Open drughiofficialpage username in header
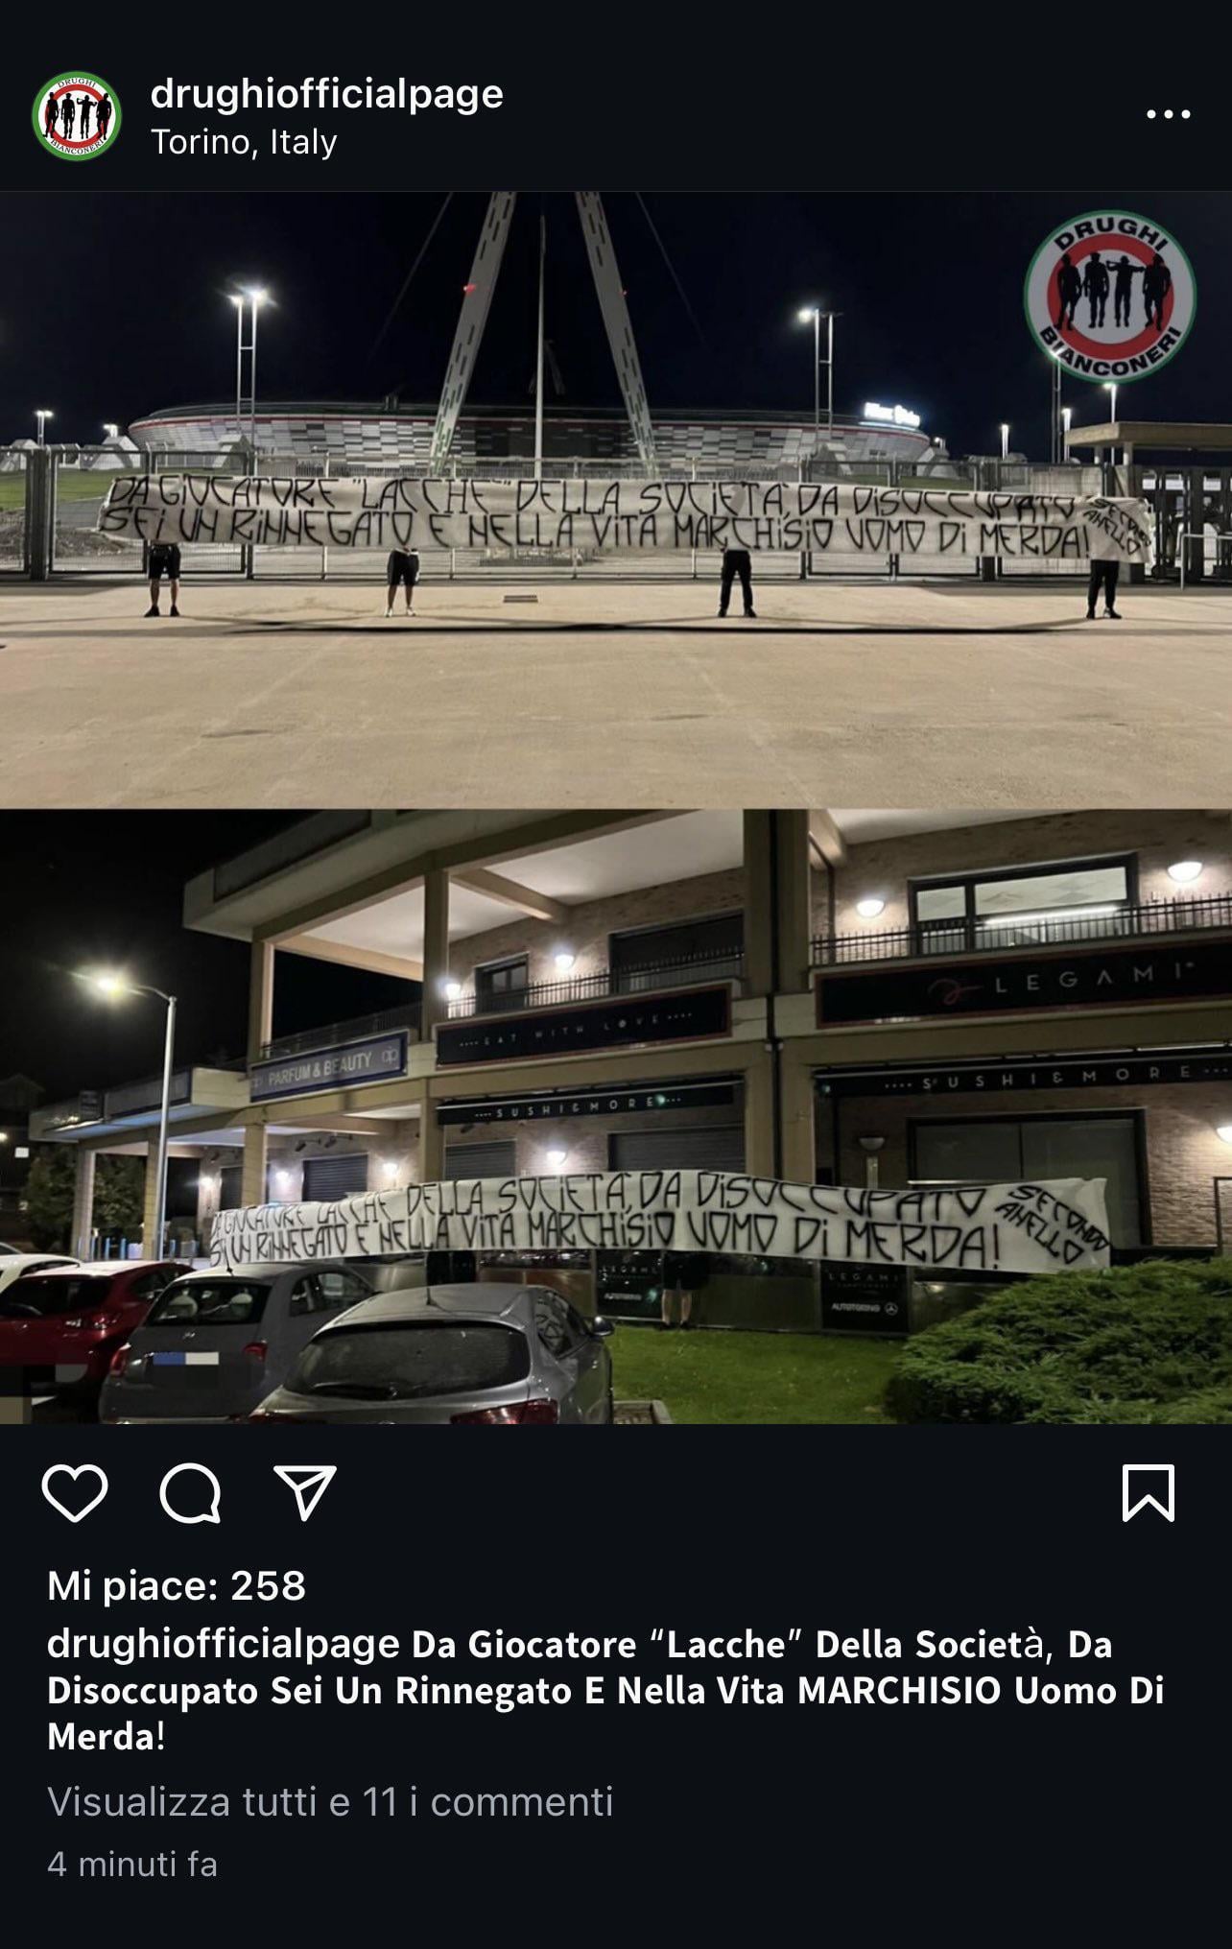 tap(327, 94)
